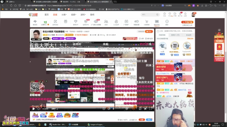227x127 pixels.
Task: Expand the 分类 categories dropdown
Action: (x=64, y=14)
